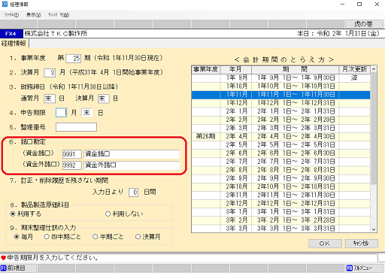Select 毎月 for 期末整理仕訳の入力
The image size is (385, 273).
coord(17,237)
